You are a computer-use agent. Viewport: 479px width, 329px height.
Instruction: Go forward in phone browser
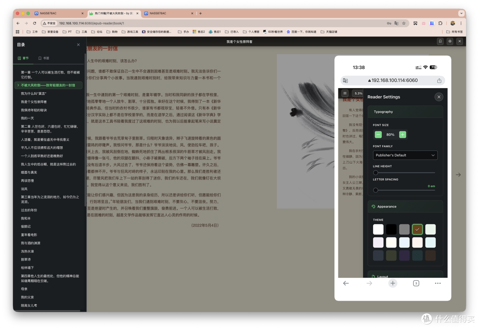369,283
